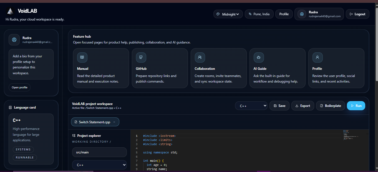Close the Switch Statement.cpp tab
The image size is (378, 172).
[114, 122]
